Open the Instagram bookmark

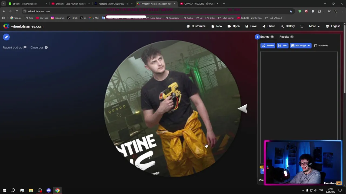pos(58,18)
